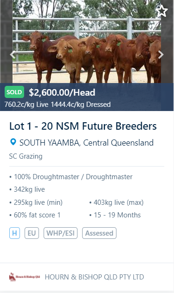Select the SOUTH YAAMBA, Central Queensland location

(86, 143)
